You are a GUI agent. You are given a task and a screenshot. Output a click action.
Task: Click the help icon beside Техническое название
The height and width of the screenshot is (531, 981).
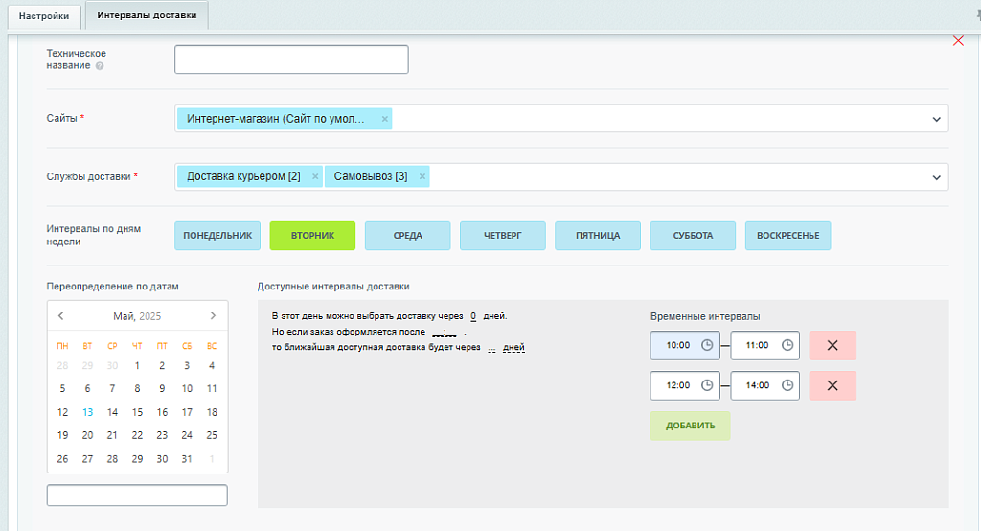(x=100, y=66)
